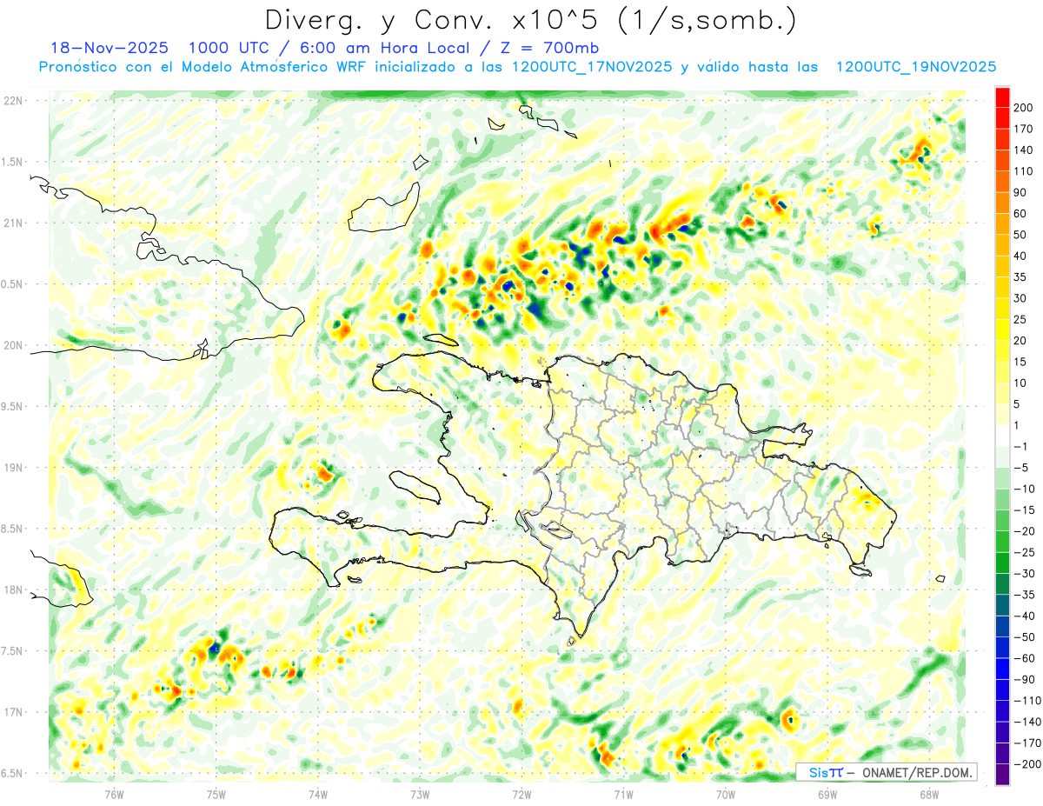Image resolution: width=1043 pixels, height=806 pixels.
Task: Click the '60' positive color scale value
Action: click(x=1020, y=214)
